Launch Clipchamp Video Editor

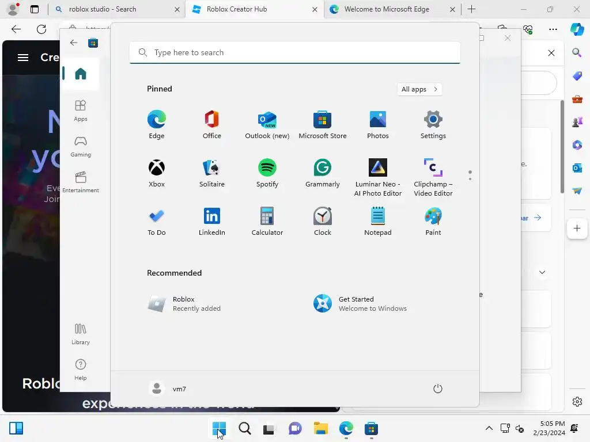pos(433,177)
